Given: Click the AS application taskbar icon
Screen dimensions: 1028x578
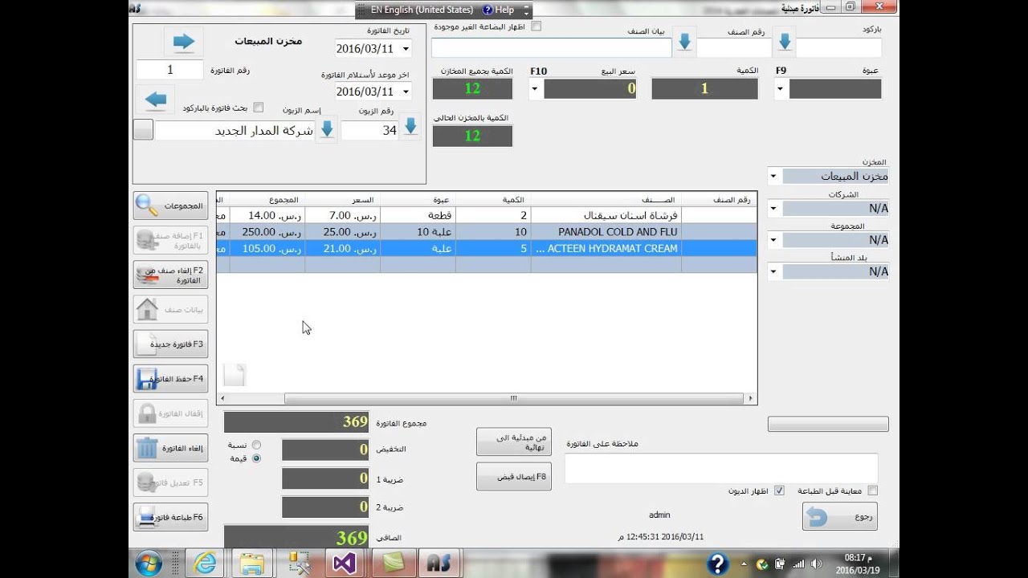Looking at the screenshot, I should pos(438,563).
